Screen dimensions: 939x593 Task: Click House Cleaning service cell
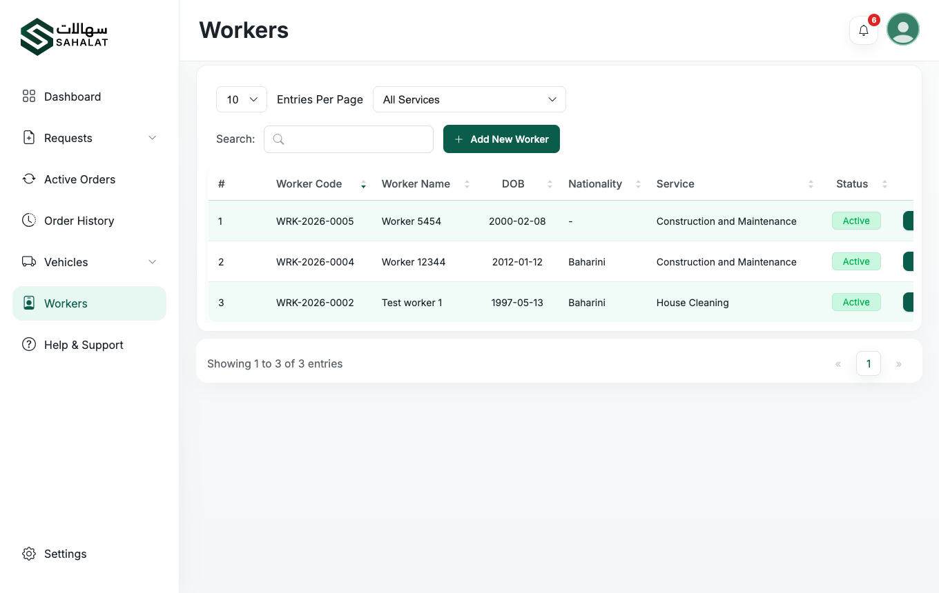tap(693, 303)
